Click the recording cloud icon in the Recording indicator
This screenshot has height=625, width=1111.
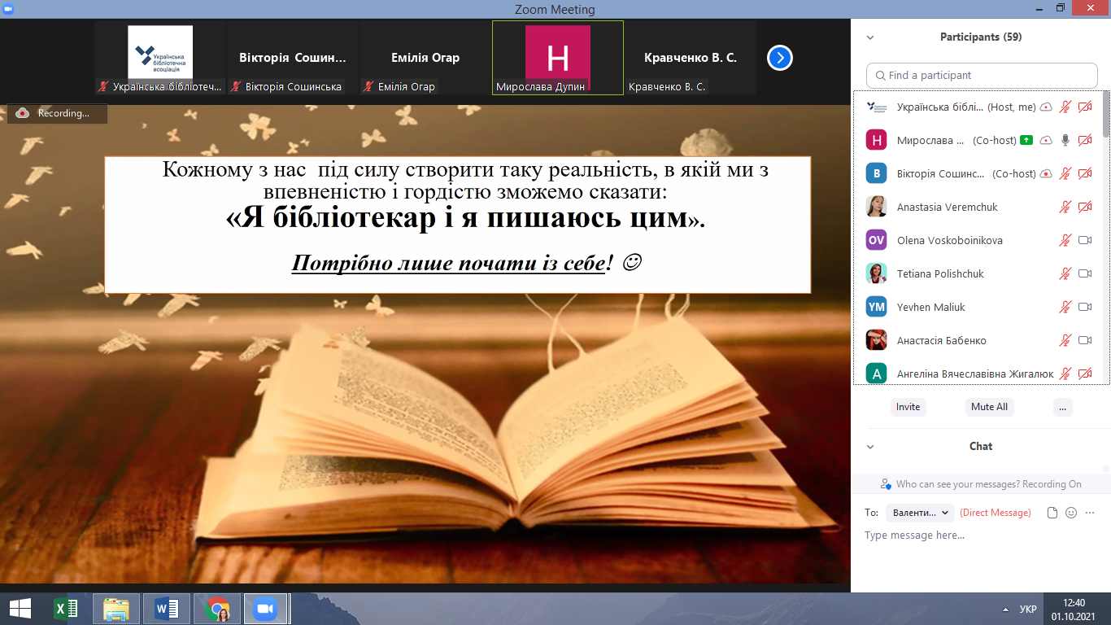coord(23,113)
